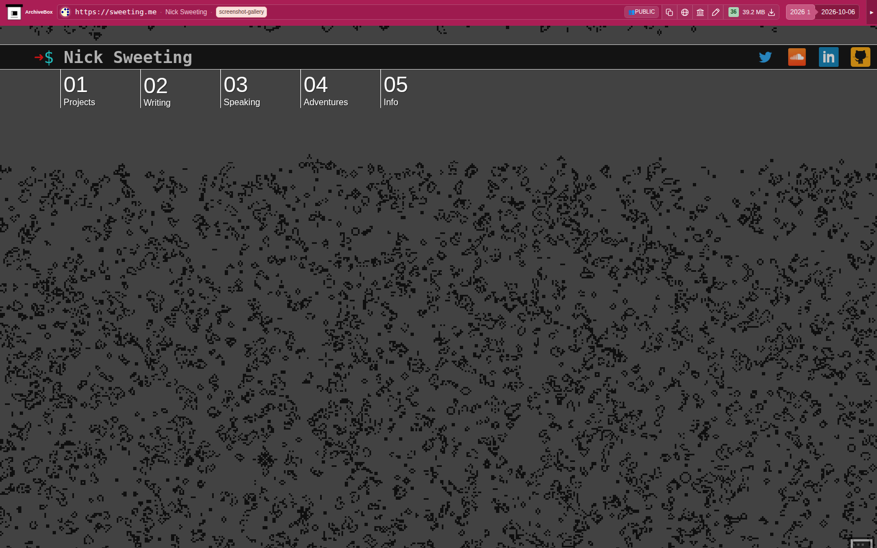
Task: Click the red arrow dollar prompt icon
Action: tap(44, 57)
